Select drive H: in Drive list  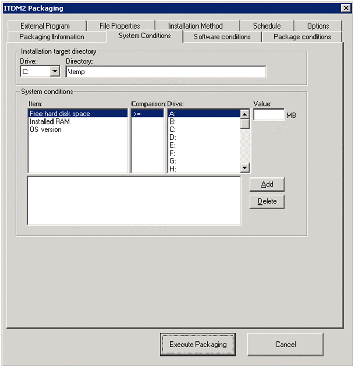click(x=204, y=169)
